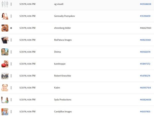Open three-dot menu for Kalim row
Viewport: 154px width, 116px height.
11,88
